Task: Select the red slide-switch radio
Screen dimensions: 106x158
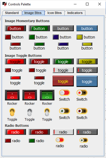Action: [x=60, y=143]
